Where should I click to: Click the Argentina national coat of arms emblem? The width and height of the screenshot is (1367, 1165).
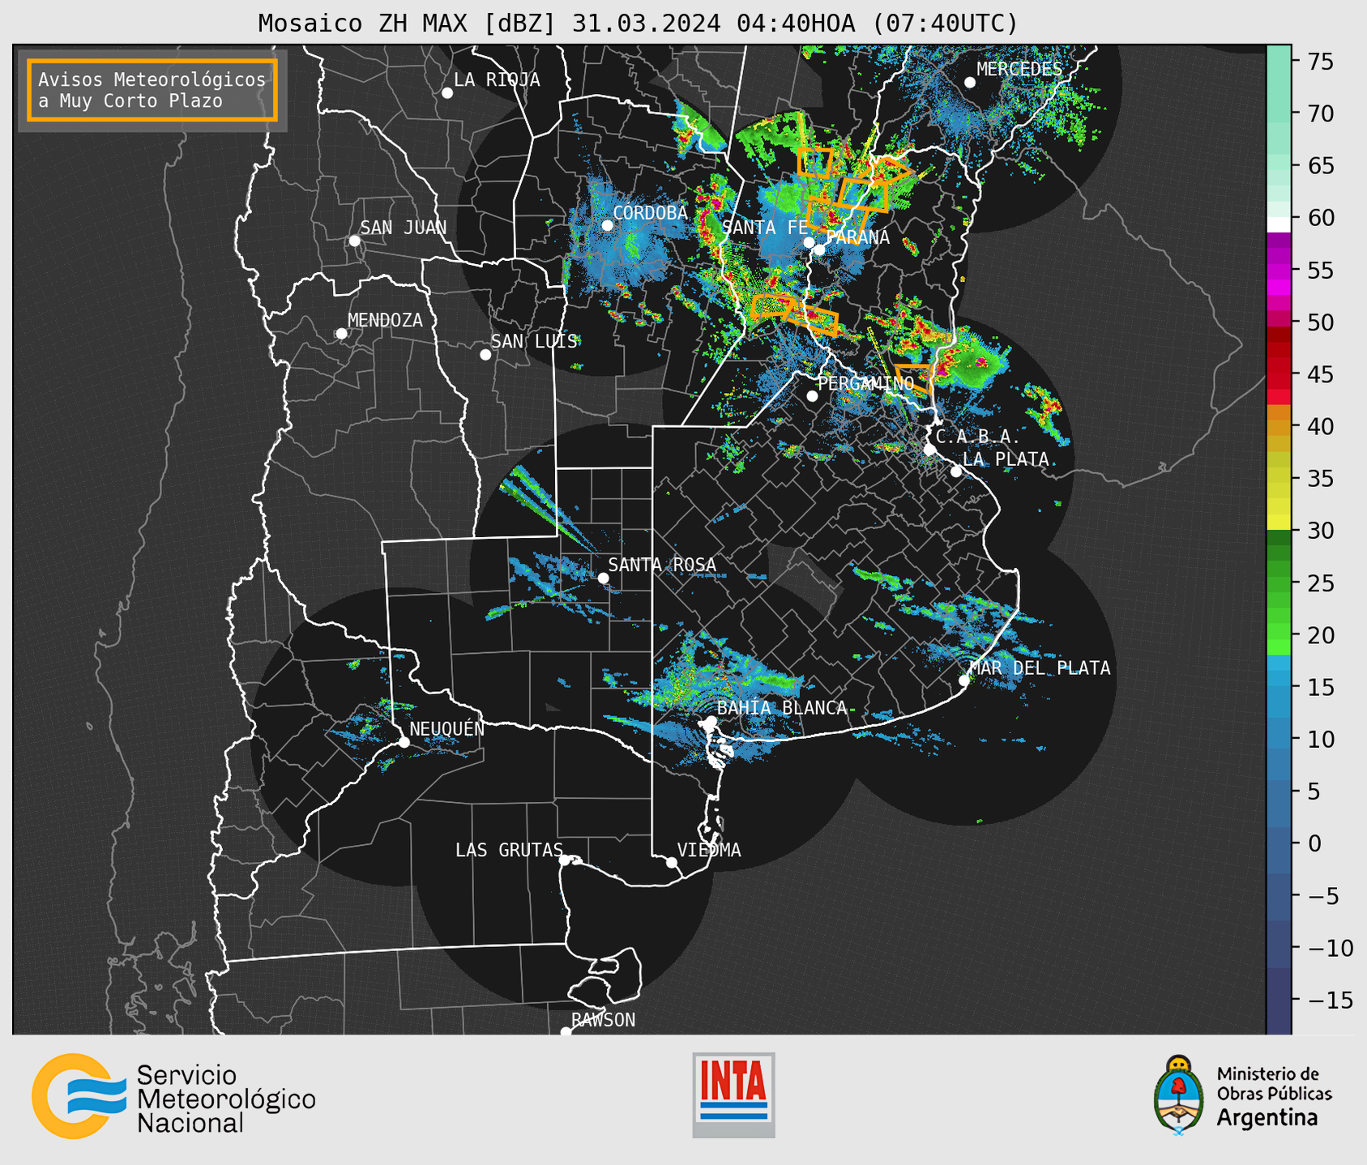point(1178,1095)
